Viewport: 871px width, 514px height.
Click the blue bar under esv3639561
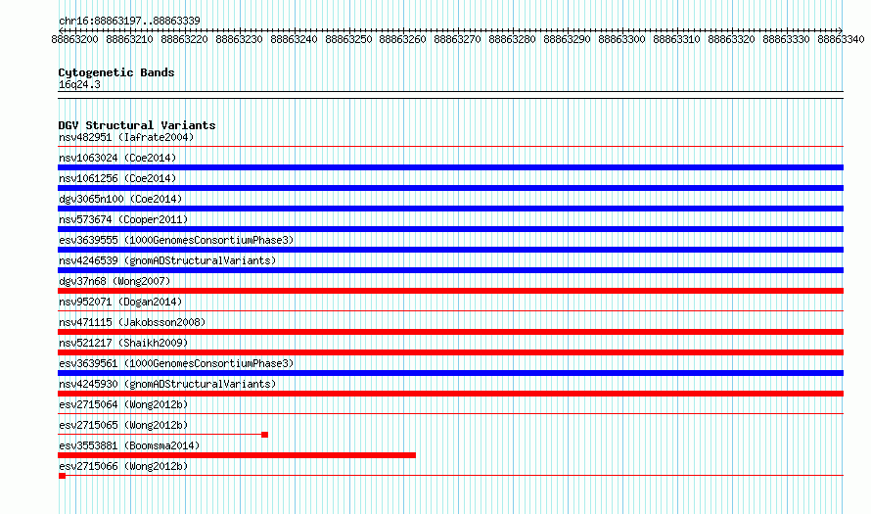pyautogui.click(x=450, y=373)
